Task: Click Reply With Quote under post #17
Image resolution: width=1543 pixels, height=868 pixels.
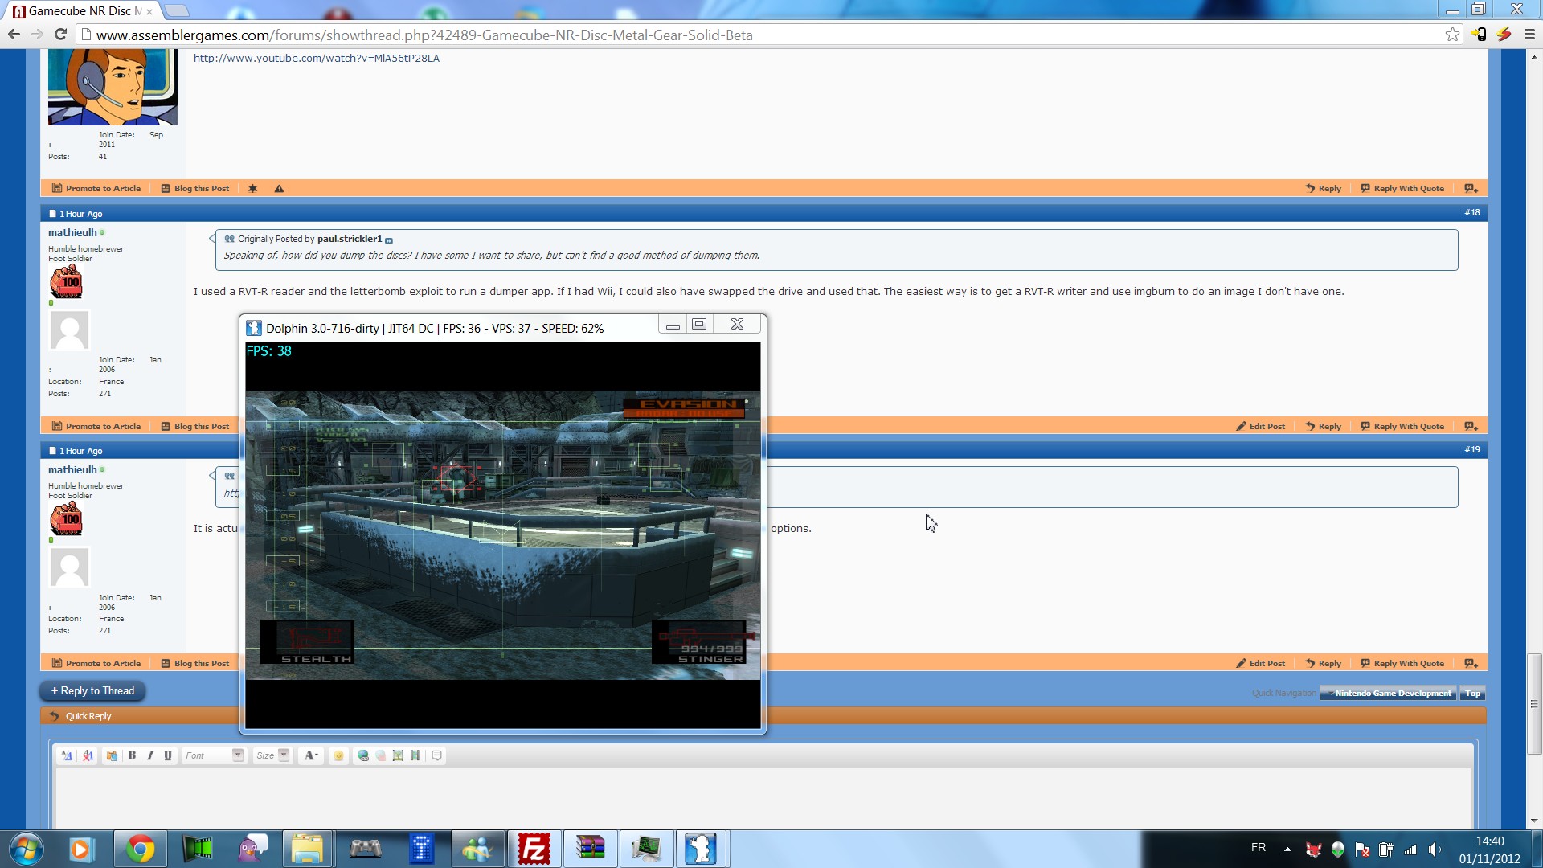Action: (x=1402, y=188)
